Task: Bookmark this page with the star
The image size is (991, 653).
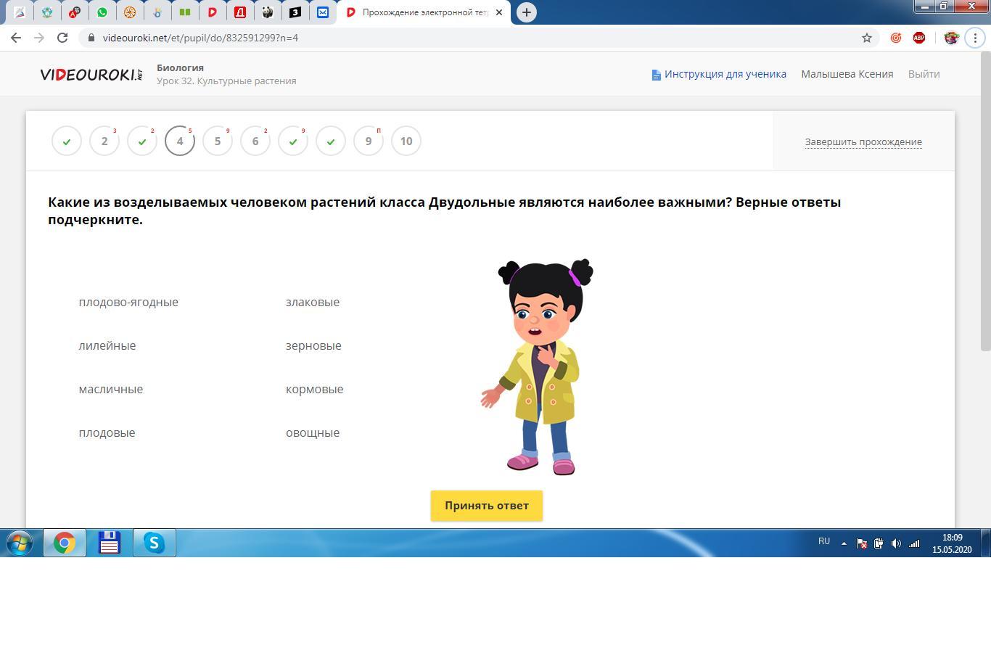Action: (866, 38)
